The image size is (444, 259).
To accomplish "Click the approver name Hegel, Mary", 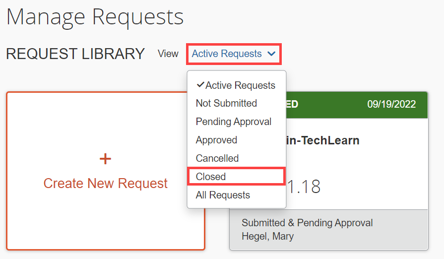I will 267,236.
